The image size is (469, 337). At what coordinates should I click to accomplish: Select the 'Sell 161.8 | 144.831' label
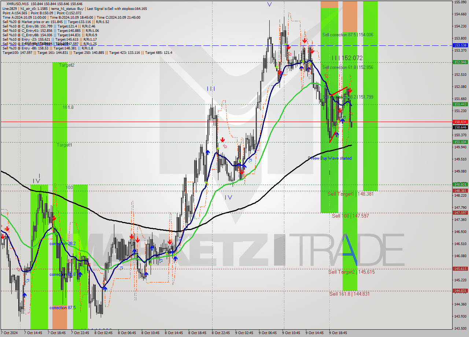[349, 294]
